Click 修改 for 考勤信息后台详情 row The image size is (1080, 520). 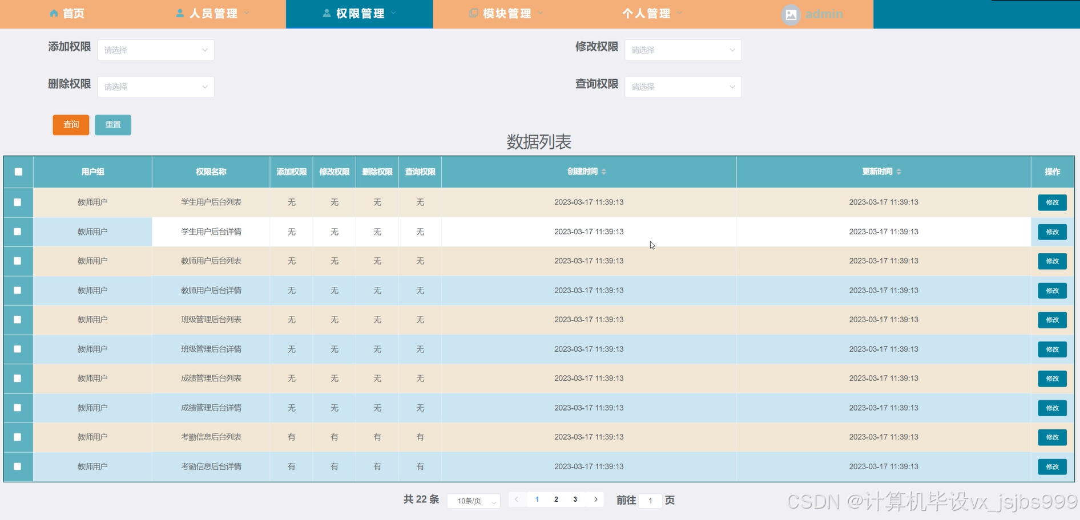click(1052, 467)
